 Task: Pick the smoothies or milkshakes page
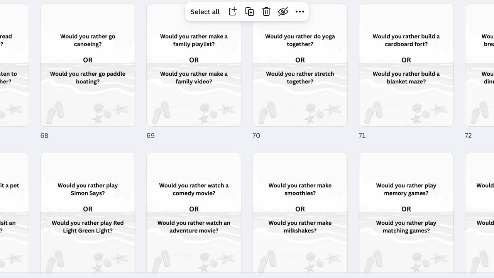[x=300, y=212]
